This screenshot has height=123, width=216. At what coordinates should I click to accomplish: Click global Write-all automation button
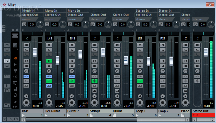point(7,66)
